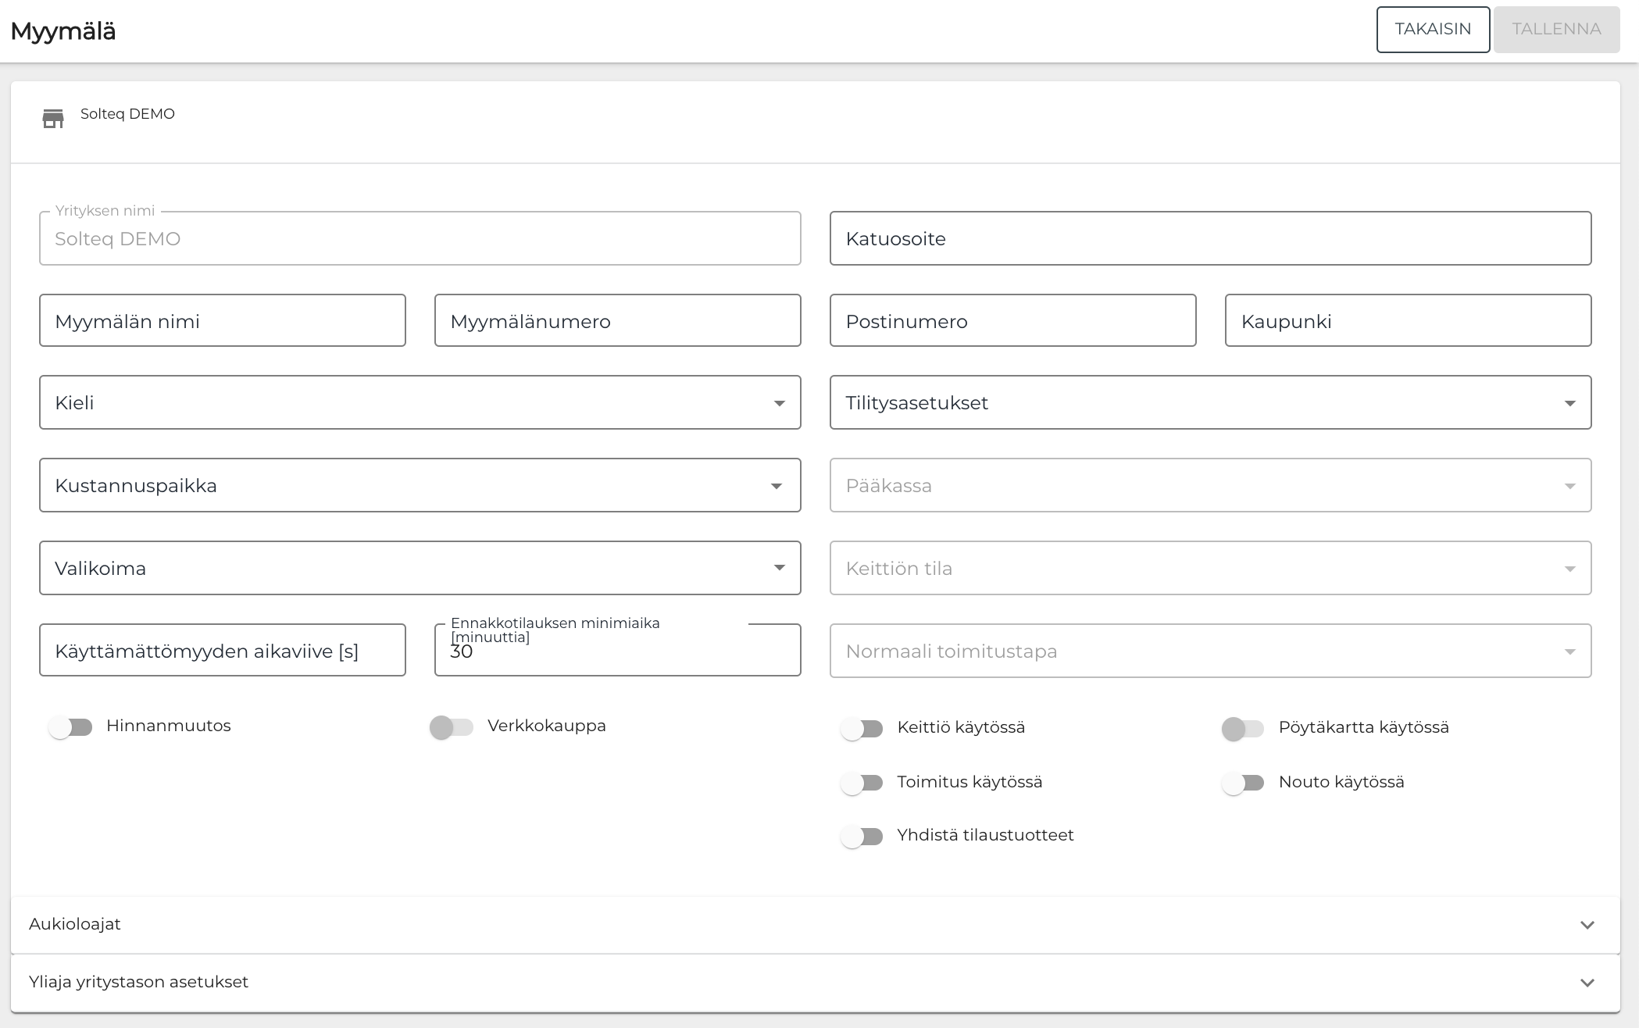
Task: Click chevron on Yliaja yritystason asetukset row
Action: [x=1587, y=983]
